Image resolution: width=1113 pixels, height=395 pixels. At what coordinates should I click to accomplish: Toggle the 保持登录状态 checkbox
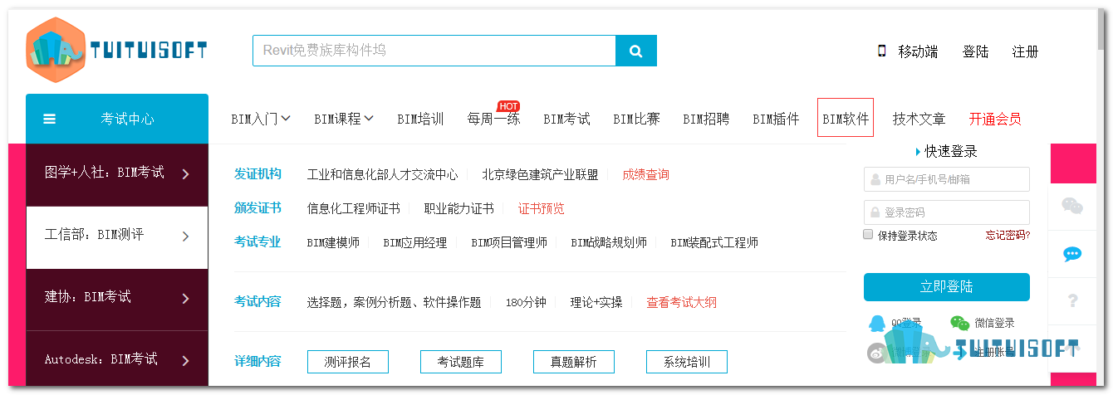tap(869, 235)
